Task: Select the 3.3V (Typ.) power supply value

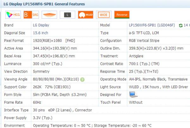Action: click(43, 118)
